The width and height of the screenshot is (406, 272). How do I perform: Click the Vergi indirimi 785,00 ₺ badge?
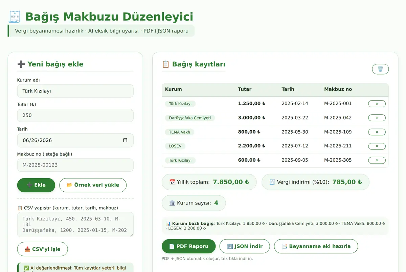315,182
